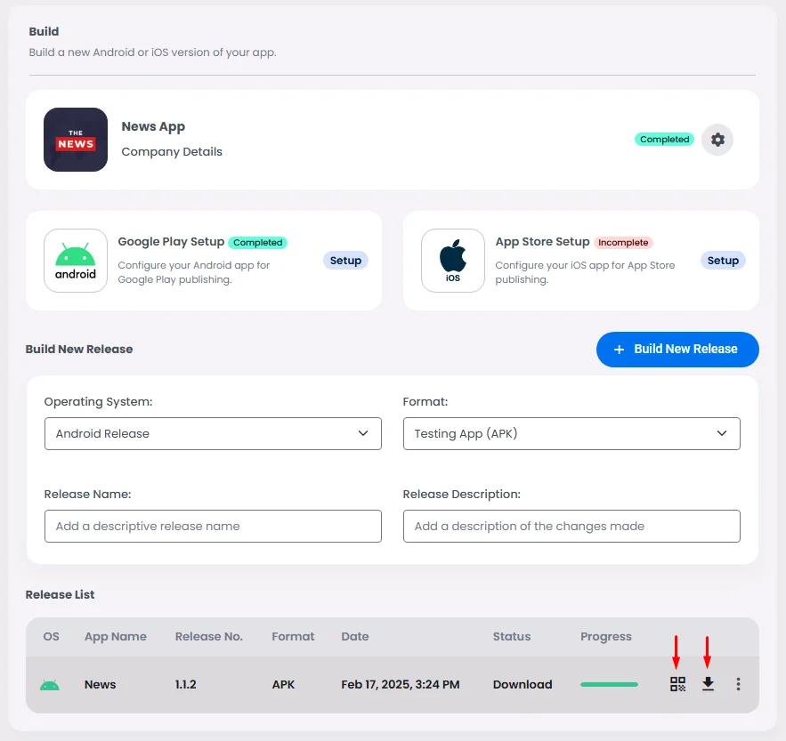Click the green Android icon in release row
786x741 pixels.
click(50, 685)
